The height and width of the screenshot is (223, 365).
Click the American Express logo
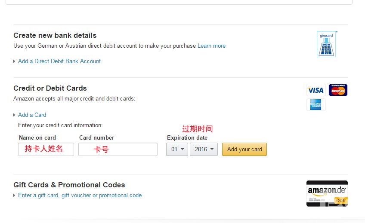tap(316, 104)
